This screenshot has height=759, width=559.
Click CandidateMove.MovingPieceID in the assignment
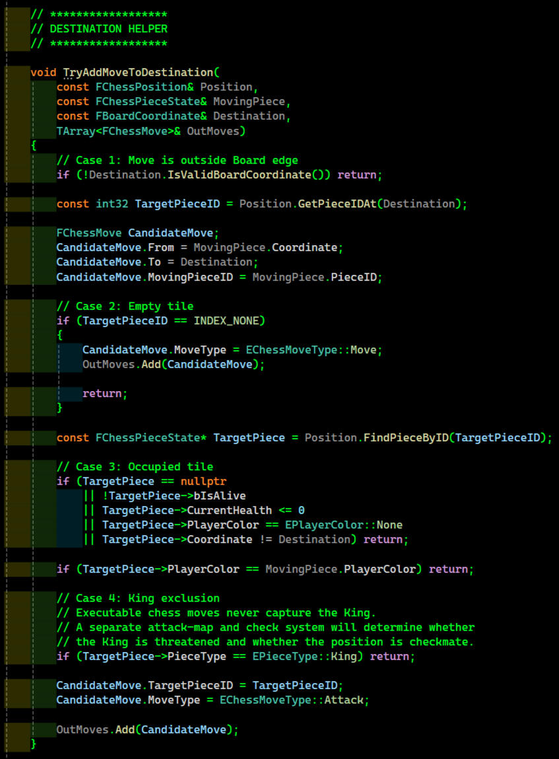tap(145, 277)
